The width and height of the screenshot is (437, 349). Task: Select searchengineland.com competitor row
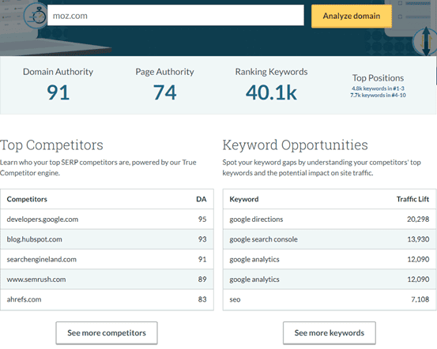coord(107,259)
